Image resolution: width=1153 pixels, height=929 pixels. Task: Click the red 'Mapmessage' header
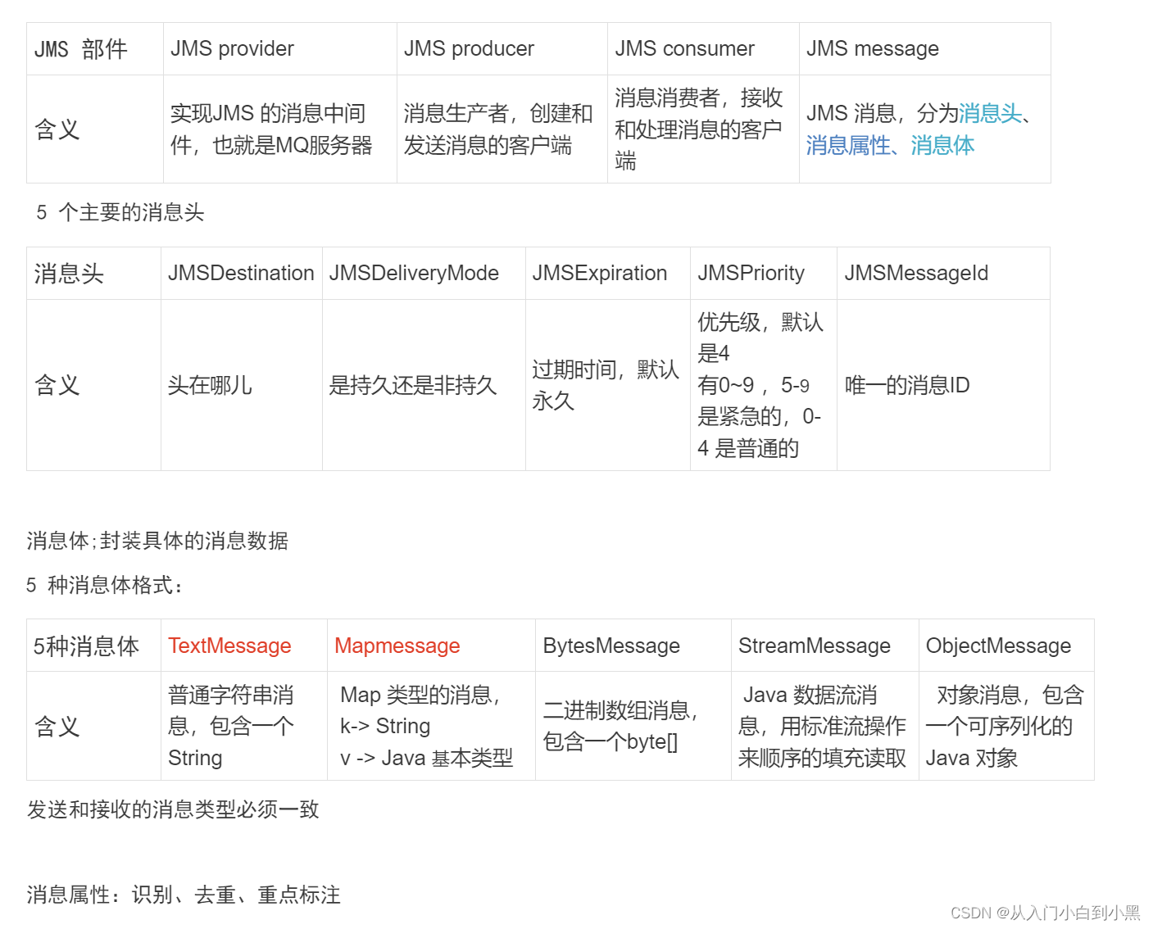(397, 646)
